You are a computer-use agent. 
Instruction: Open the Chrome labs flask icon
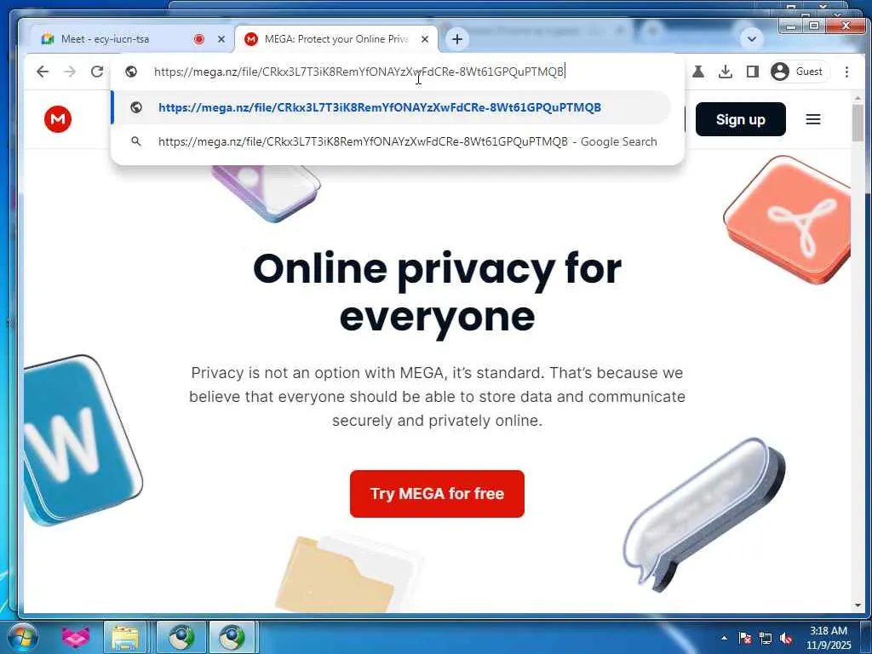click(x=698, y=72)
